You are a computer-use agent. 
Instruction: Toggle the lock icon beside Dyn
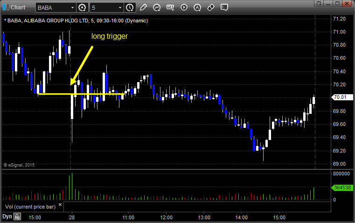point(17,216)
